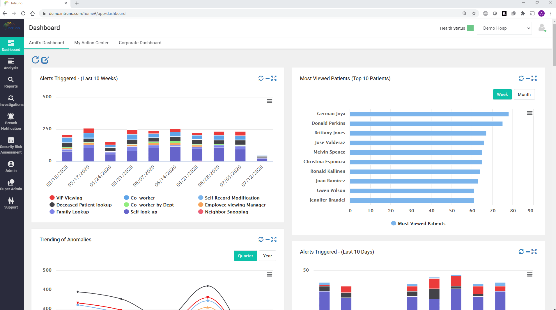Image resolution: width=556 pixels, height=310 pixels.
Task: Open the Analysis sidebar section
Action: (11, 64)
